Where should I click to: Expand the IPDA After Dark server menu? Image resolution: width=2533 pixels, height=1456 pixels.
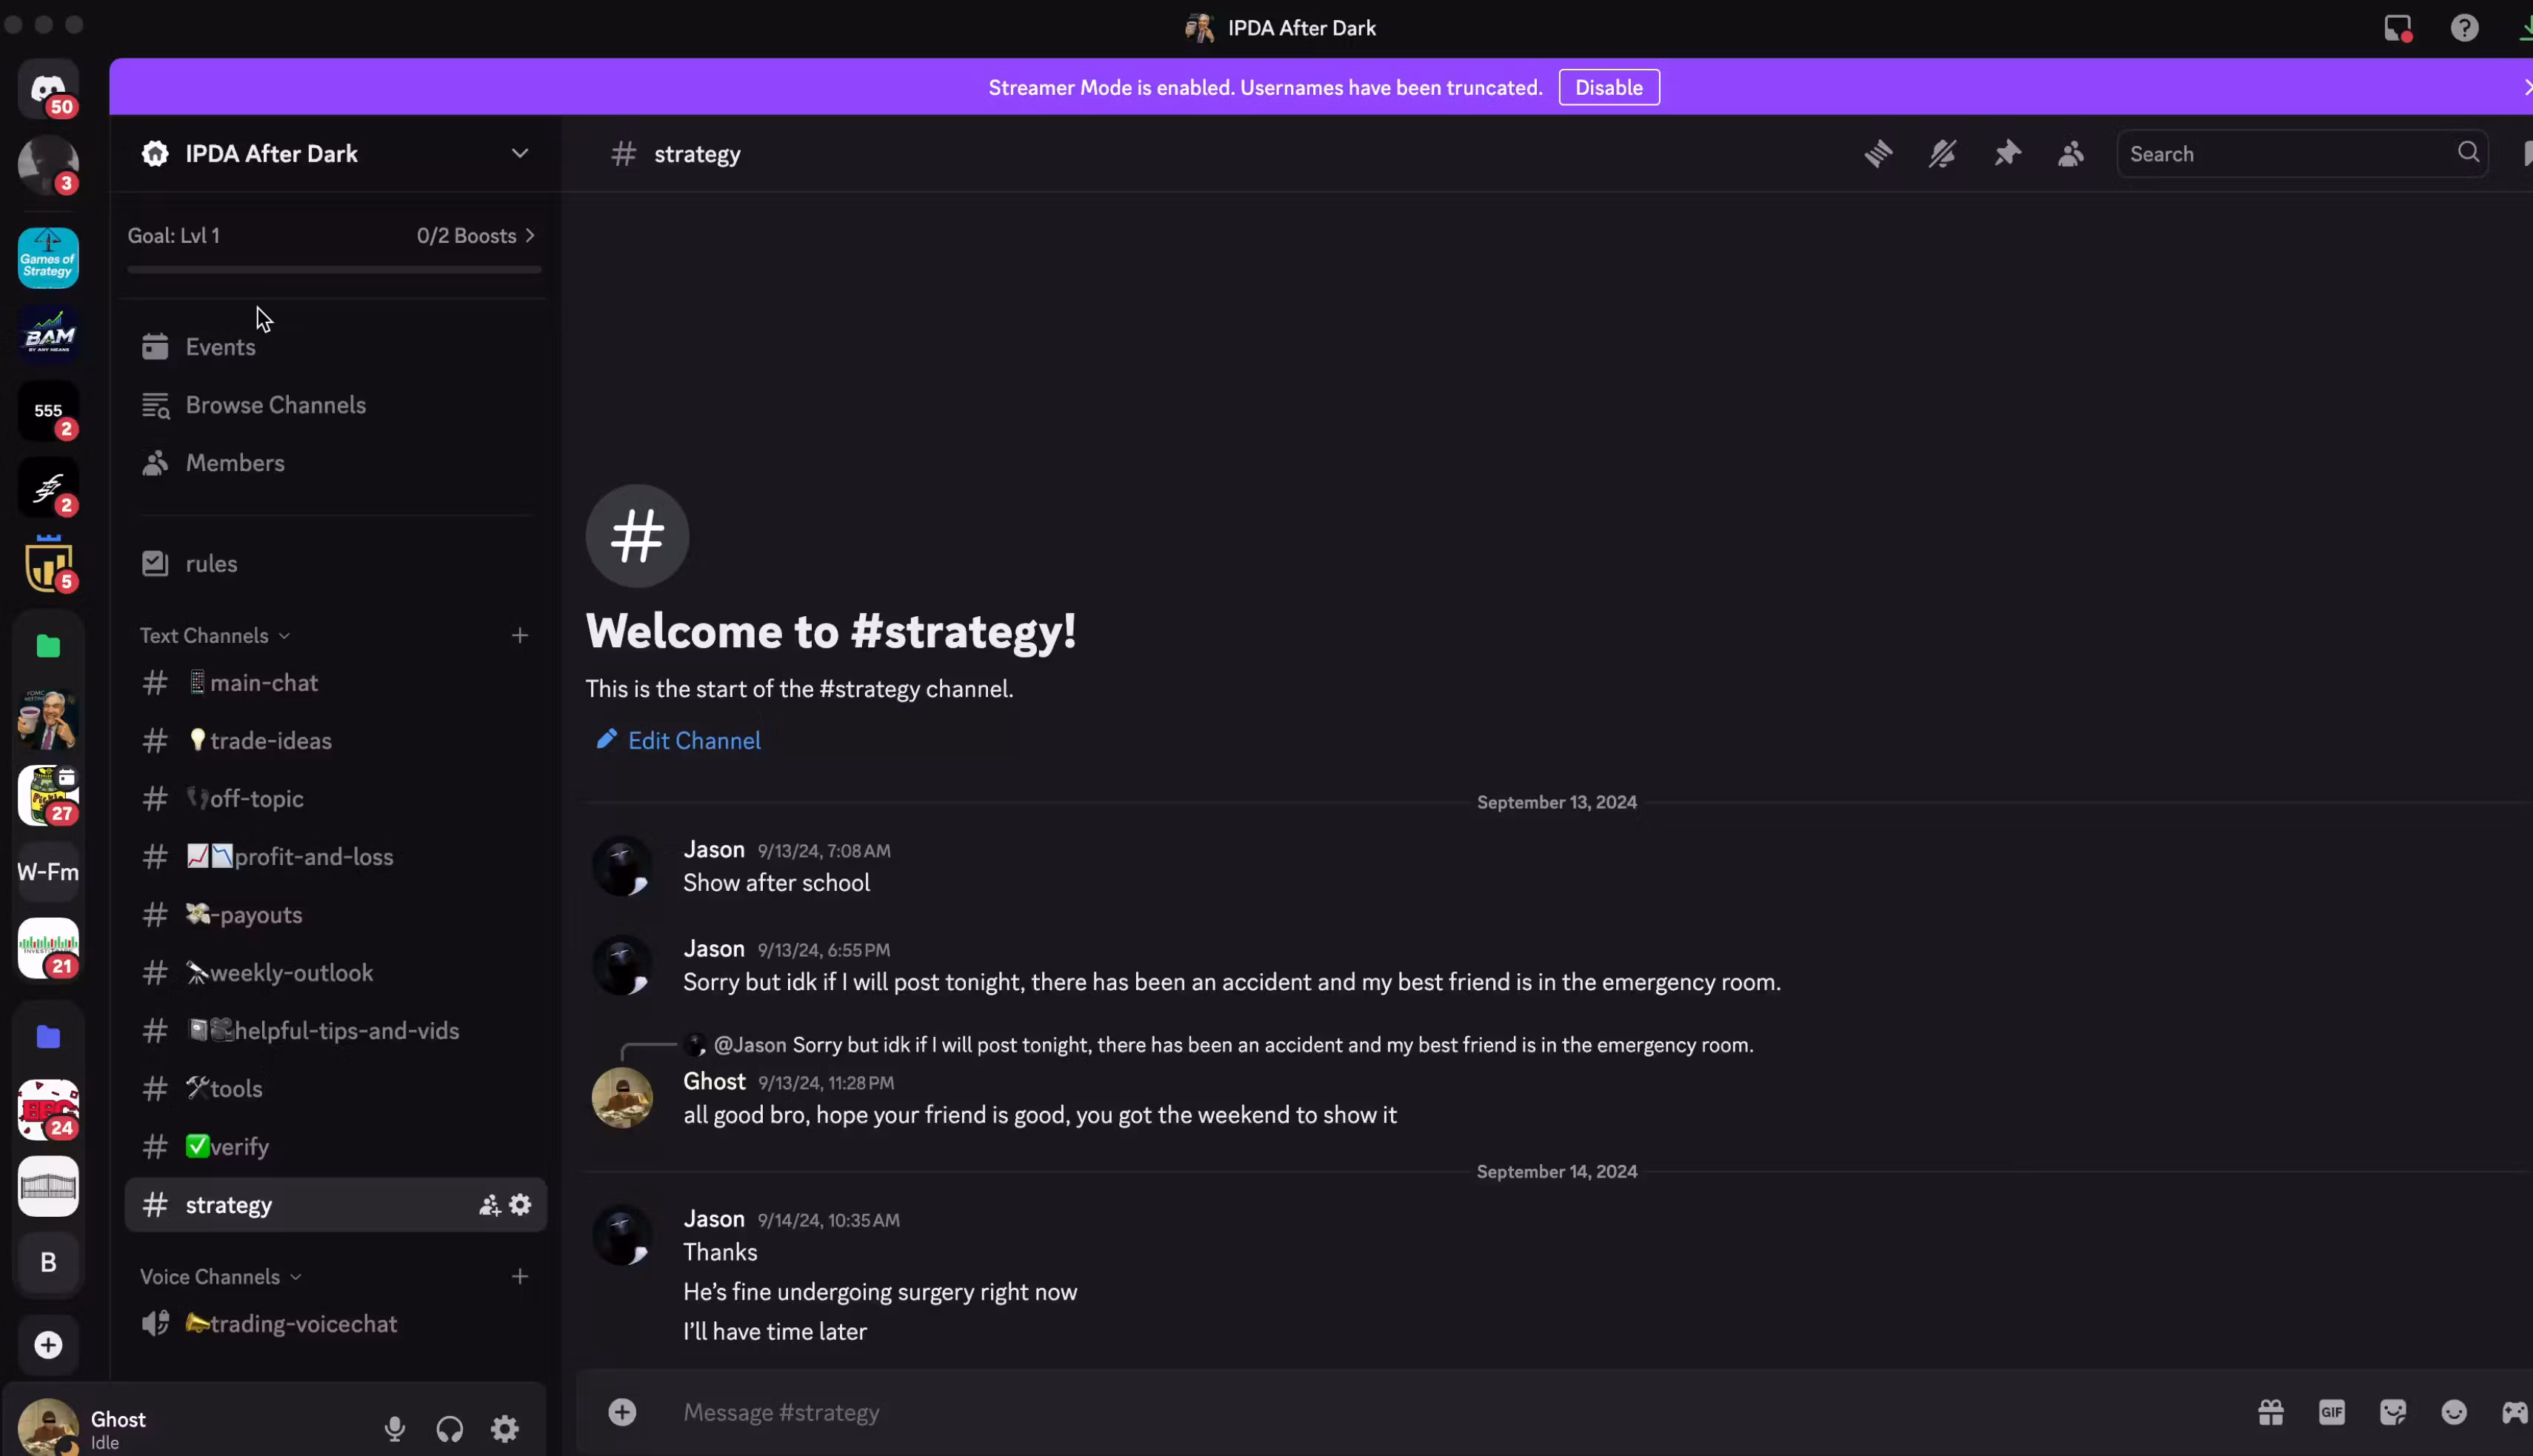click(520, 153)
